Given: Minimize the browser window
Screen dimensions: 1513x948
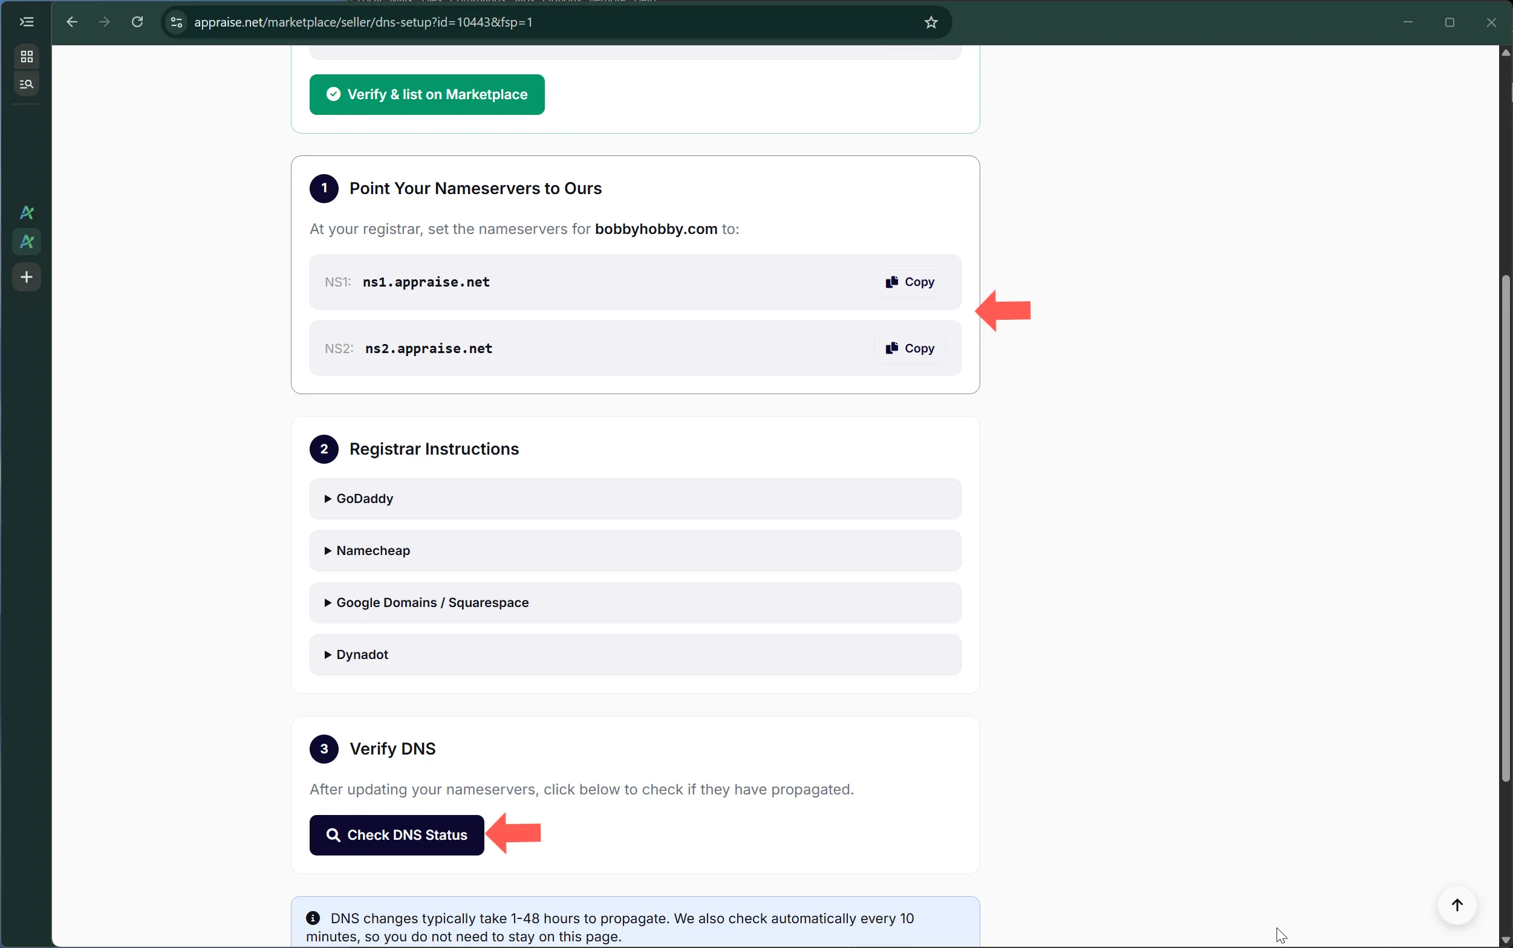Looking at the screenshot, I should pos(1408,22).
